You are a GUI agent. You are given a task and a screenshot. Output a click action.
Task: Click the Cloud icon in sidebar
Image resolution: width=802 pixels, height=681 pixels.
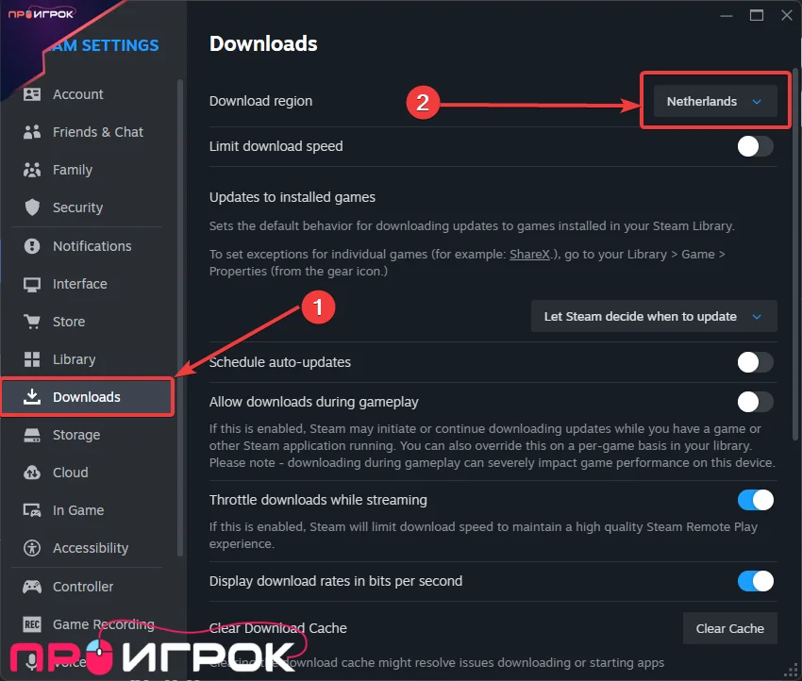tap(32, 473)
